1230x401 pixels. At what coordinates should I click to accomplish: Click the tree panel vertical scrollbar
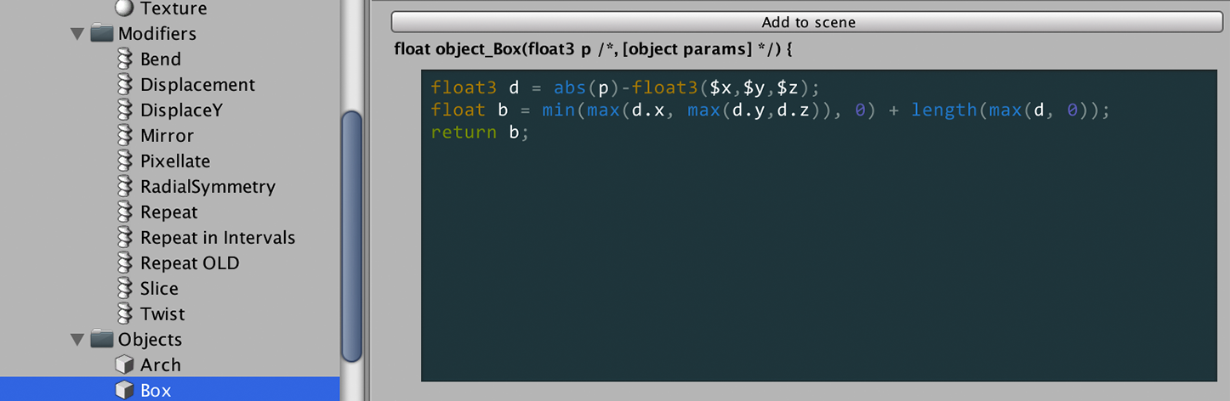352,236
